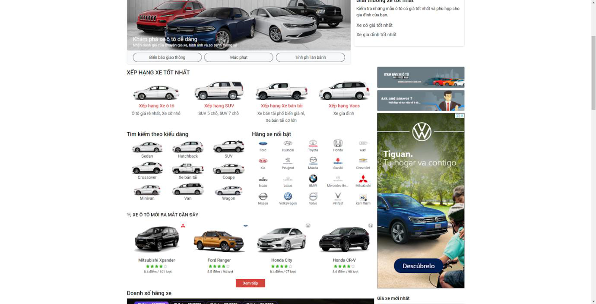Open the Chevrolet brand logo
This screenshot has width=596, height=304.
[363, 161]
